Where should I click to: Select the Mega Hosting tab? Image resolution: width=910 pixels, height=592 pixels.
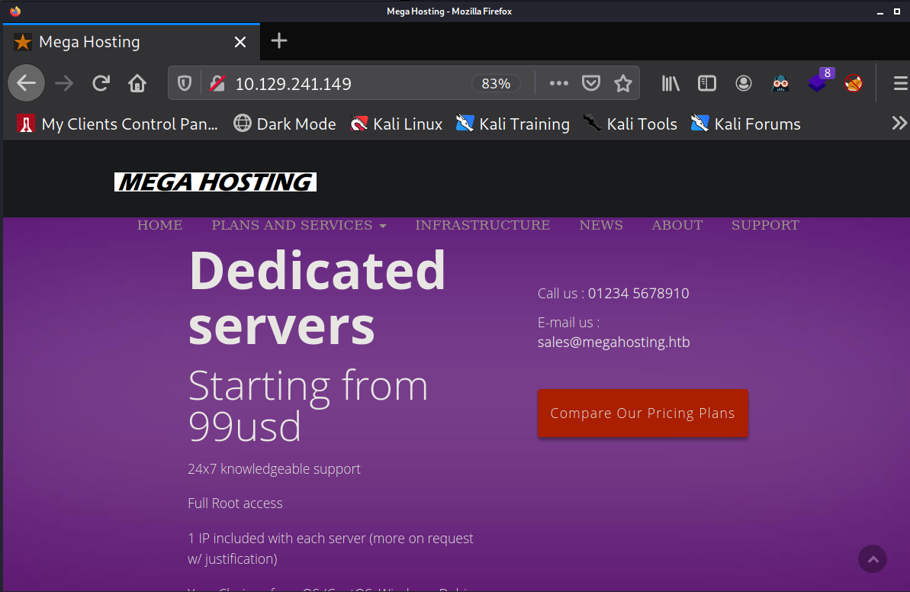[x=131, y=42]
